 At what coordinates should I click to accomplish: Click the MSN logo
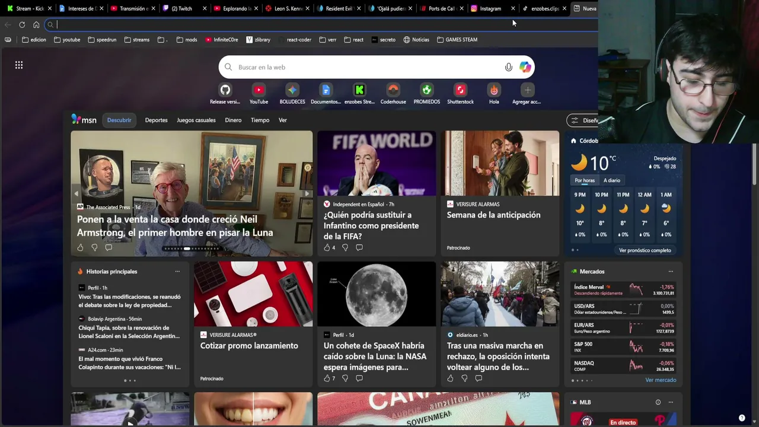[x=84, y=120]
